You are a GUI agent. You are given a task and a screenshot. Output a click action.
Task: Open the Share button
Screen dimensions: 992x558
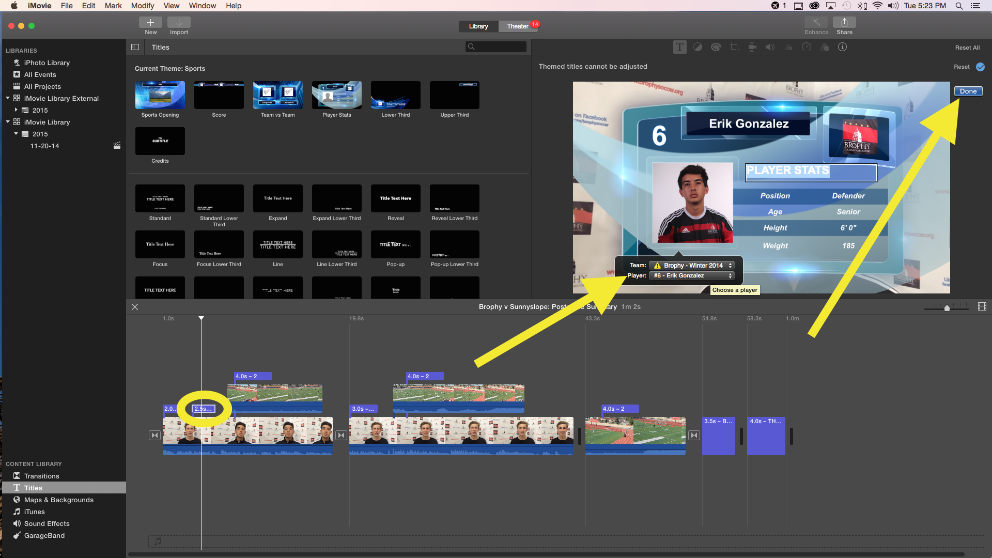tap(844, 22)
